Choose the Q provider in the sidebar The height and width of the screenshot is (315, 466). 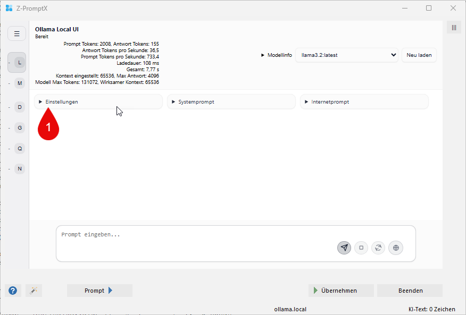(x=20, y=149)
